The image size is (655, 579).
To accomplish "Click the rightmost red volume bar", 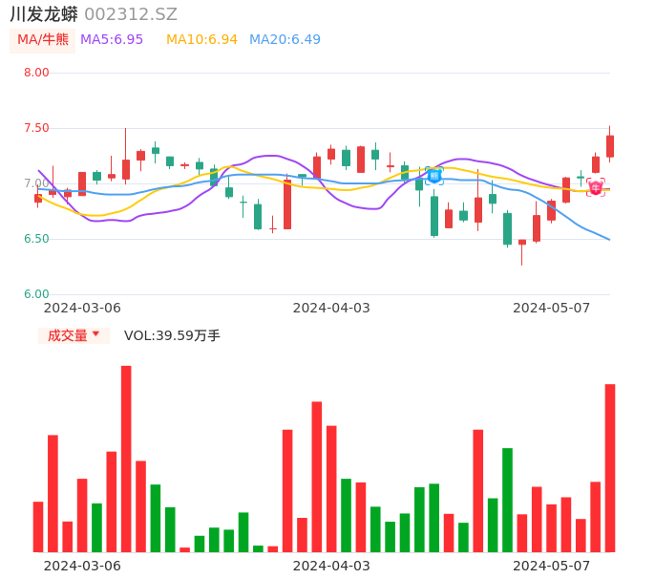I will 610,468.
